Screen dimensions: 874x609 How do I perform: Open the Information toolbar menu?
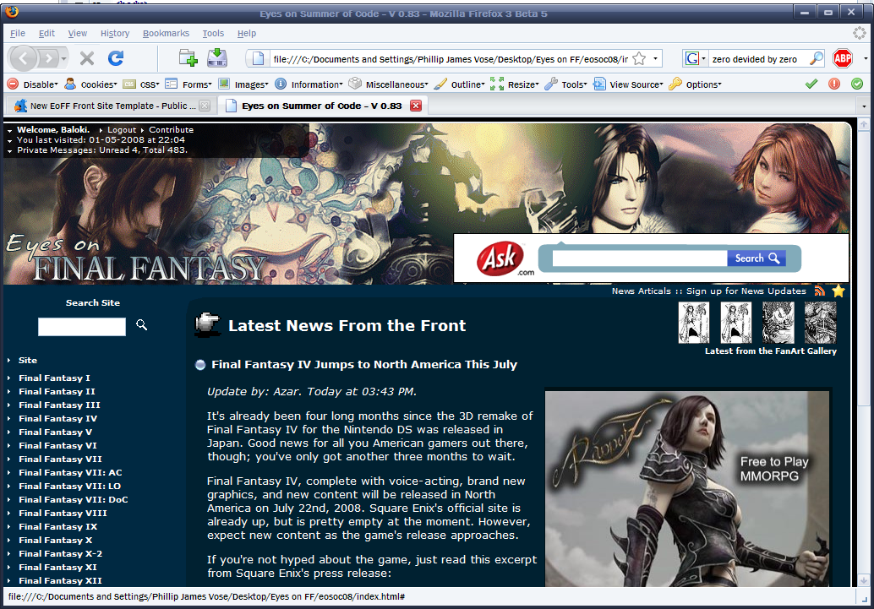309,84
